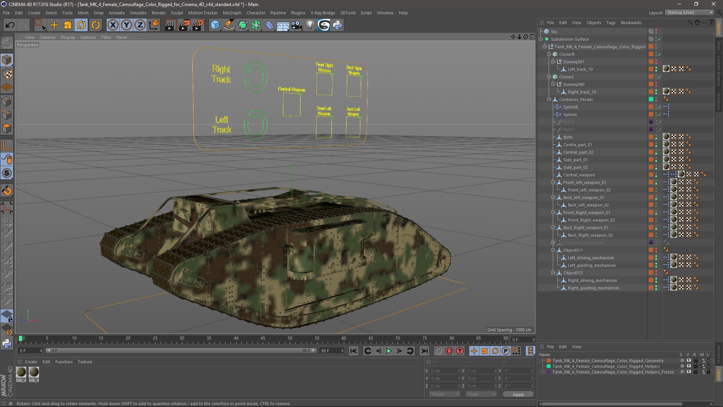Click the Undo arrow icon
723x407 pixels.
10,25
